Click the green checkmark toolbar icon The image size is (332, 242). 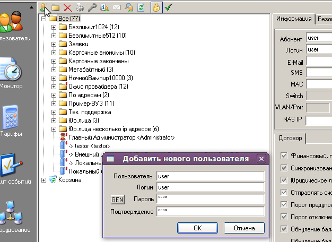coord(169,7)
